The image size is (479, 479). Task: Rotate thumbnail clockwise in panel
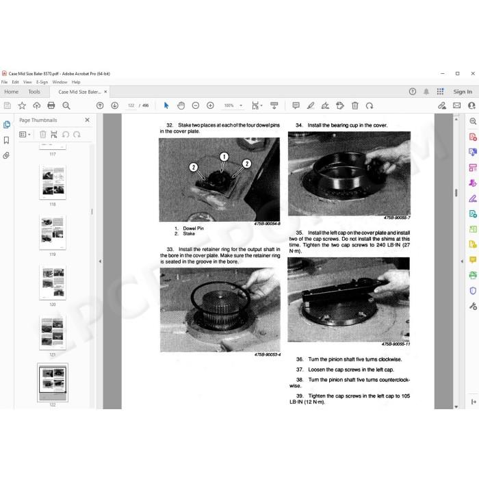[x=77, y=134]
